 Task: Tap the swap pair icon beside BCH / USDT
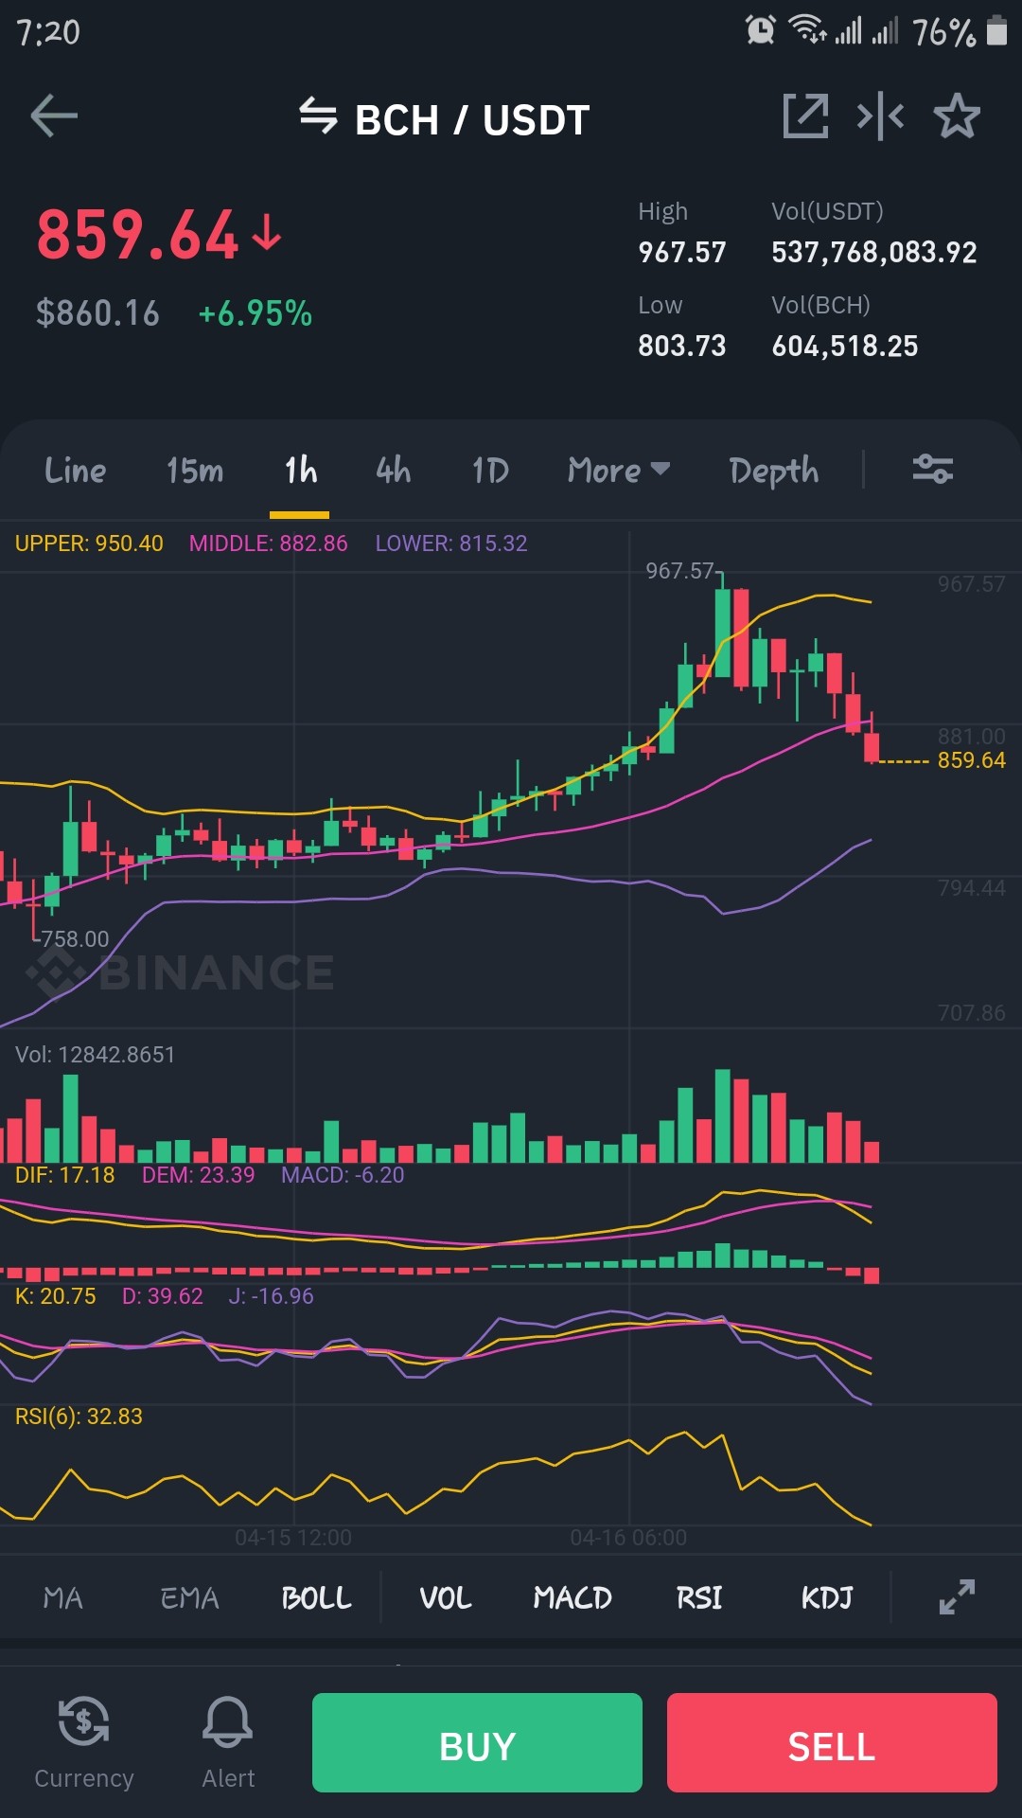(318, 117)
